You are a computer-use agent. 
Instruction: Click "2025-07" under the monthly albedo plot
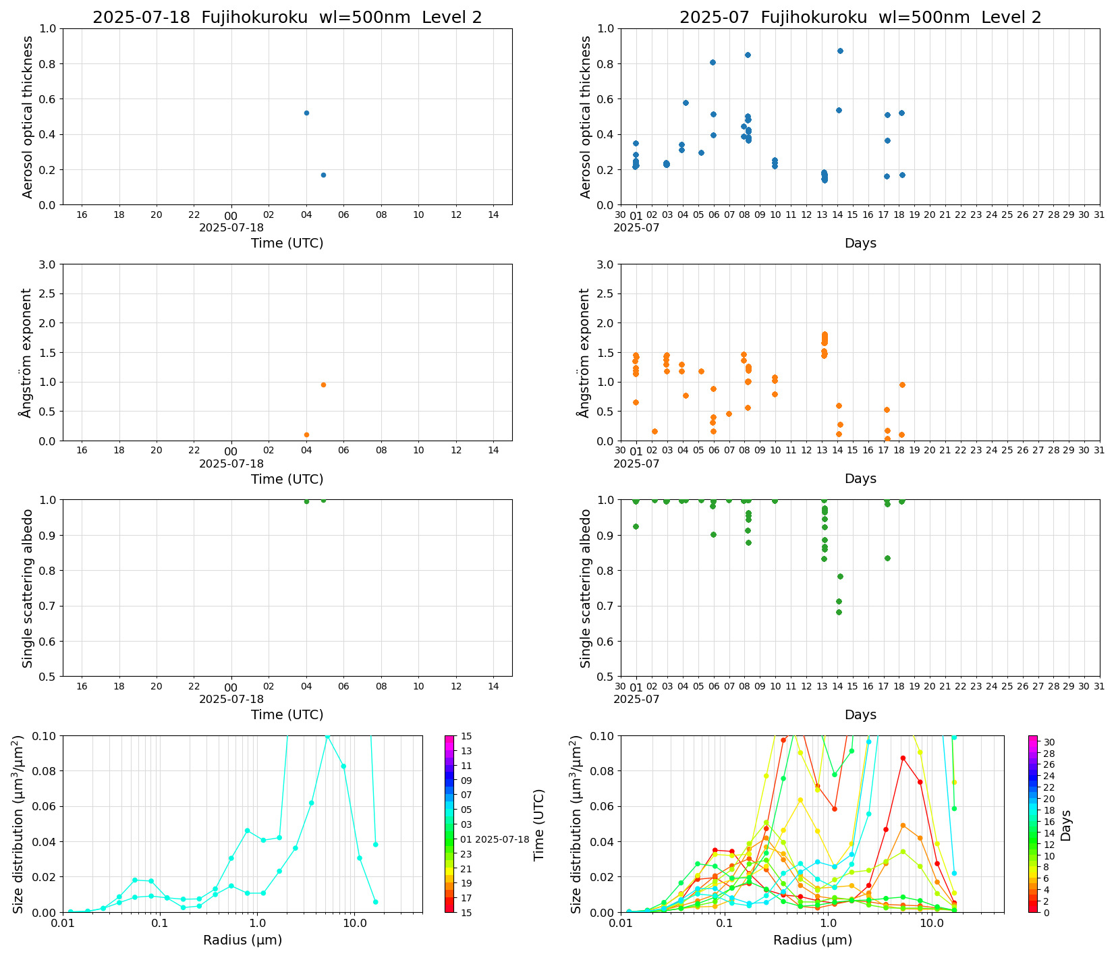(636, 700)
